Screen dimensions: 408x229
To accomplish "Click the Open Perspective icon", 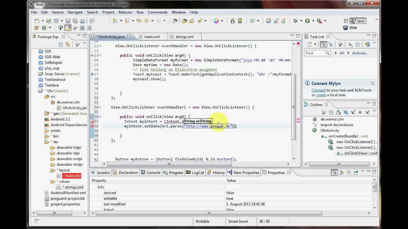I will (x=346, y=21).
